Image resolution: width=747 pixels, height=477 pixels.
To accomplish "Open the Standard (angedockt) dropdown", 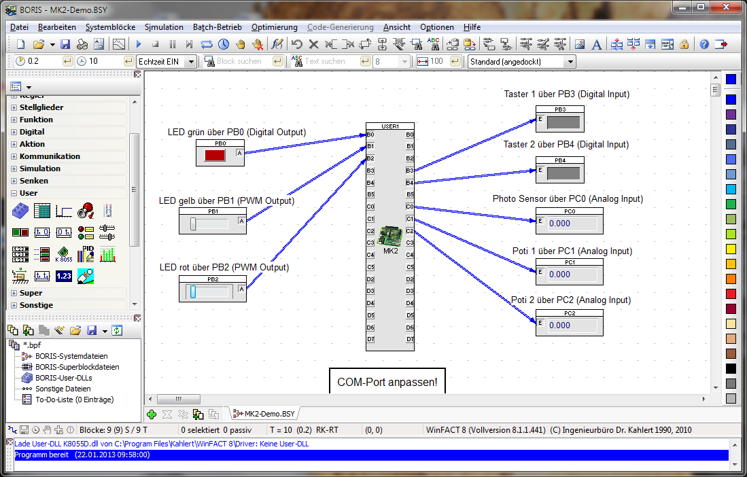I will [570, 61].
